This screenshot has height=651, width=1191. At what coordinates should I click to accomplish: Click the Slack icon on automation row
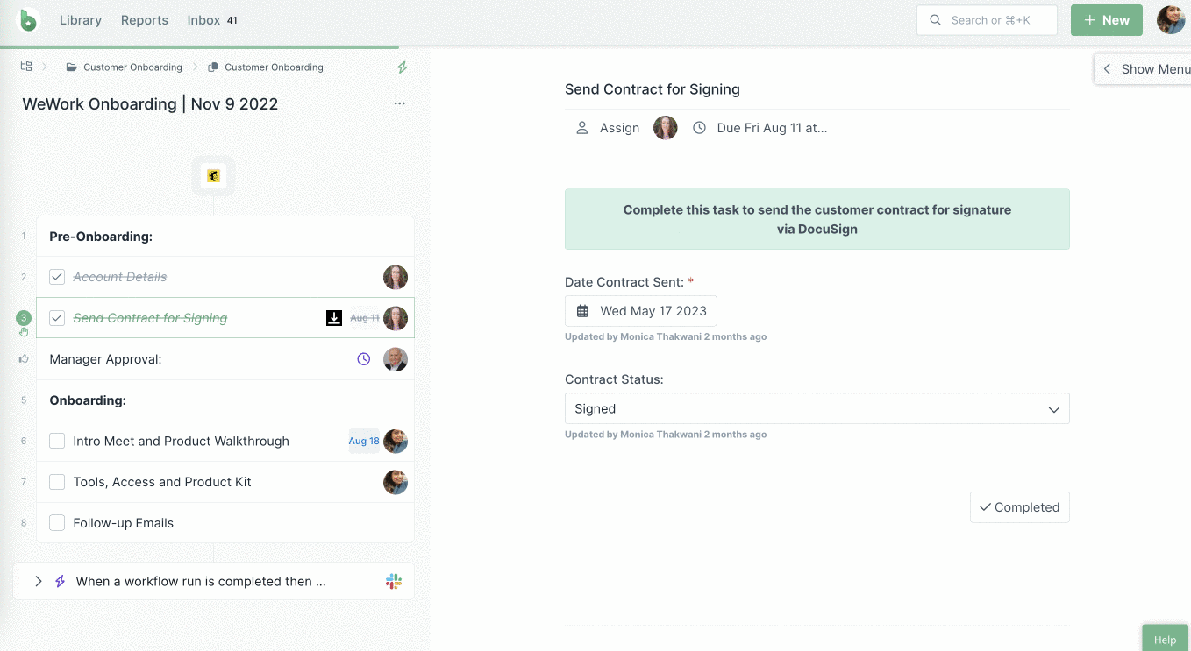tap(394, 581)
